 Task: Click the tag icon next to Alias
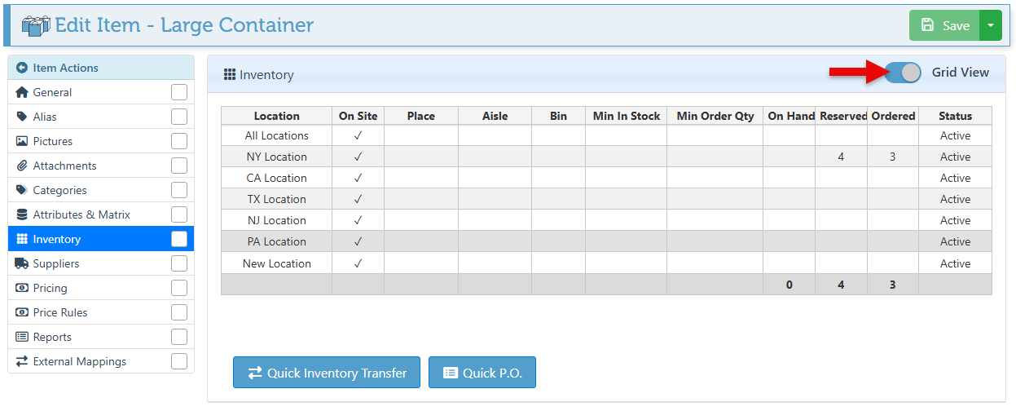coord(22,117)
